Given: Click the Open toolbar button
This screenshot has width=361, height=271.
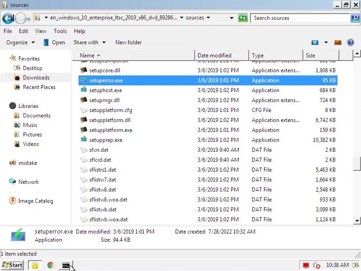Looking at the screenshot, I should coord(54,42).
